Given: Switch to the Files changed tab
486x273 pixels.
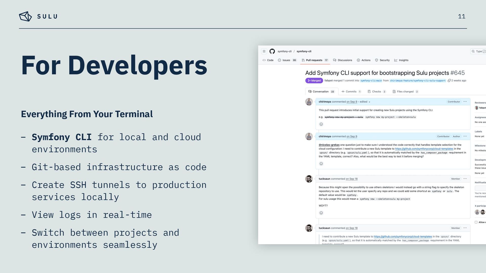Looking at the screenshot, I should click(x=405, y=92).
